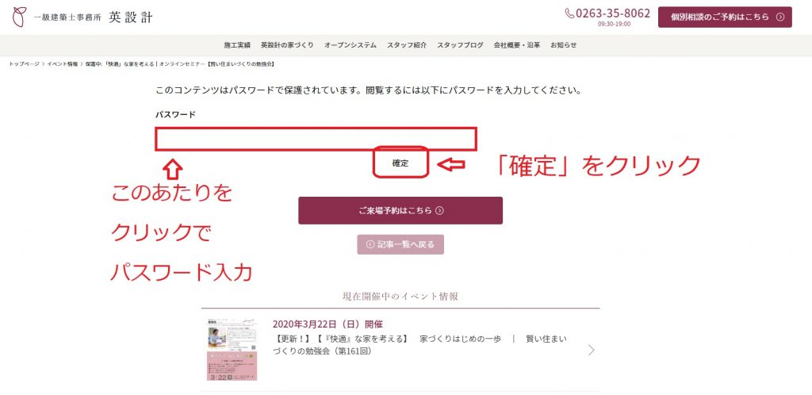Select オープンシステム in navigation
Screen dimensions: 812x395
click(350, 45)
